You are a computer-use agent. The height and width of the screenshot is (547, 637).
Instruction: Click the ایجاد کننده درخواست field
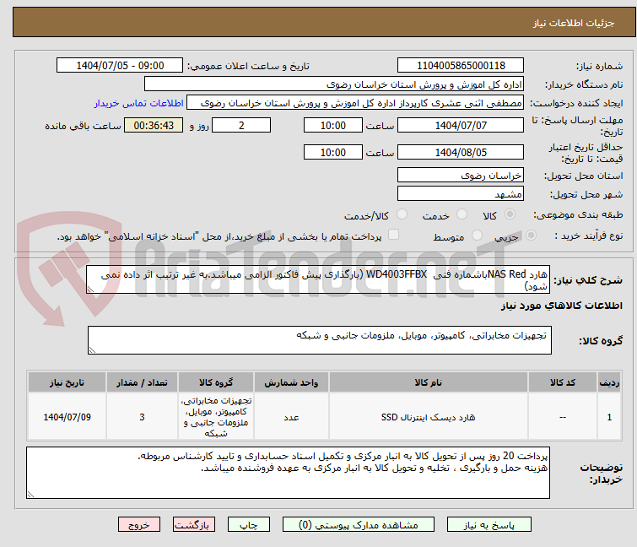click(x=355, y=103)
